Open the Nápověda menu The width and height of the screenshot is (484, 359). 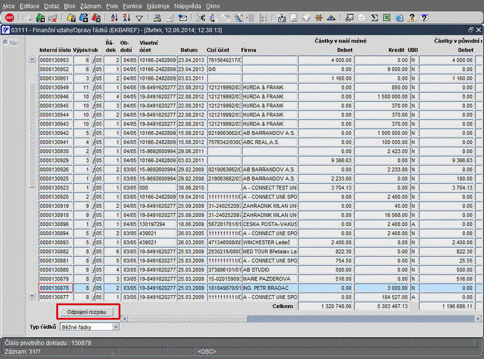point(188,6)
